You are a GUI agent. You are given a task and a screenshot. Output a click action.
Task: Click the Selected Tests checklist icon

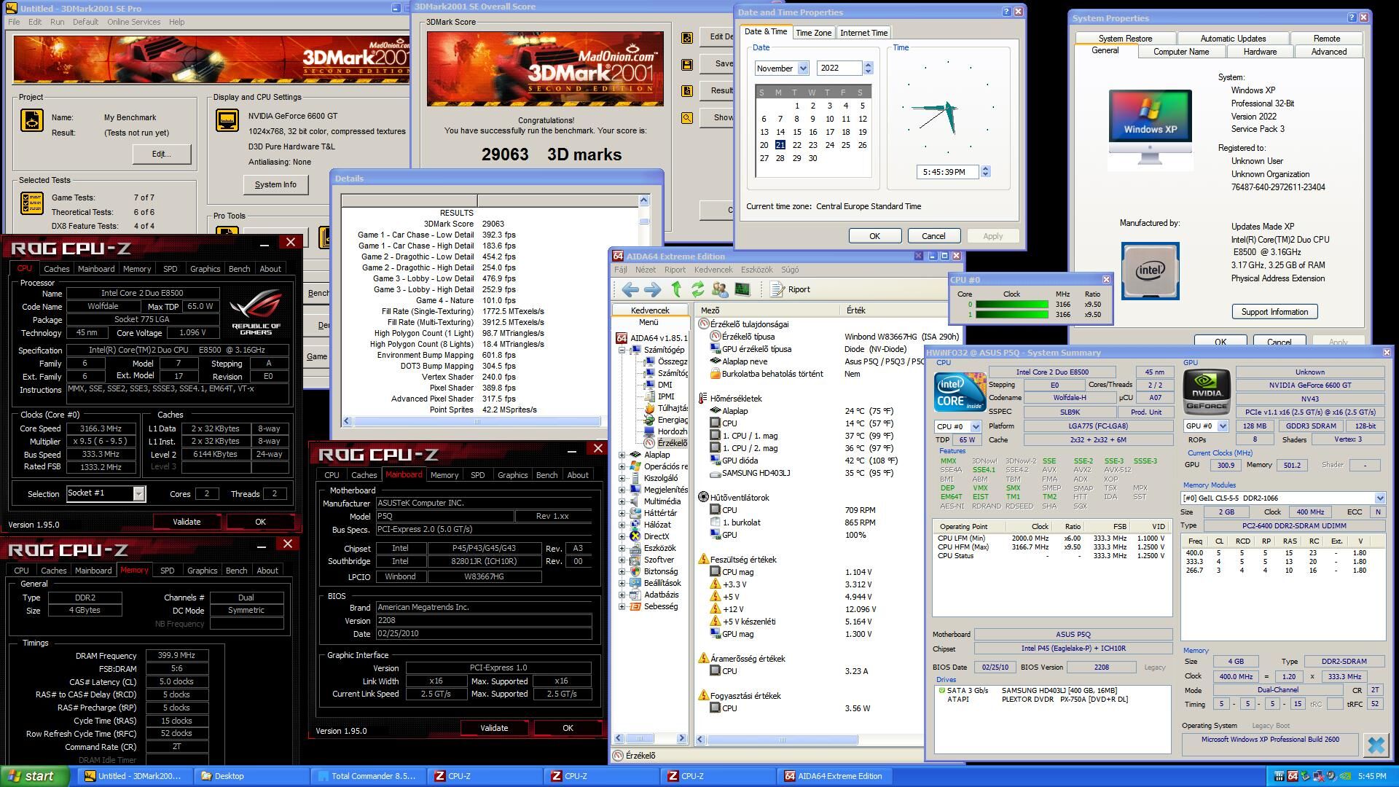point(31,203)
